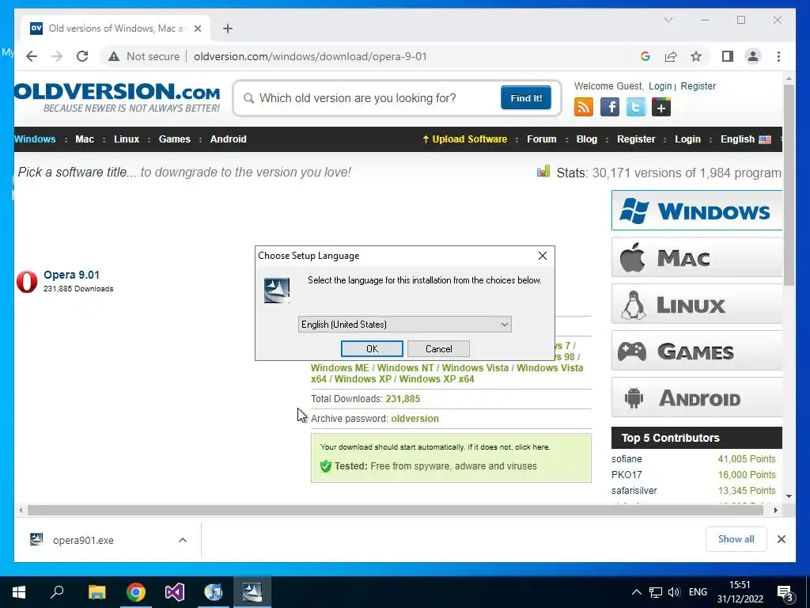Open Upload Software in the nav bar

465,139
